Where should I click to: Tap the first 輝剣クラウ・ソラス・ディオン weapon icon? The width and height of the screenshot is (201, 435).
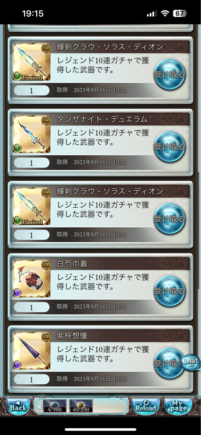(x=32, y=62)
